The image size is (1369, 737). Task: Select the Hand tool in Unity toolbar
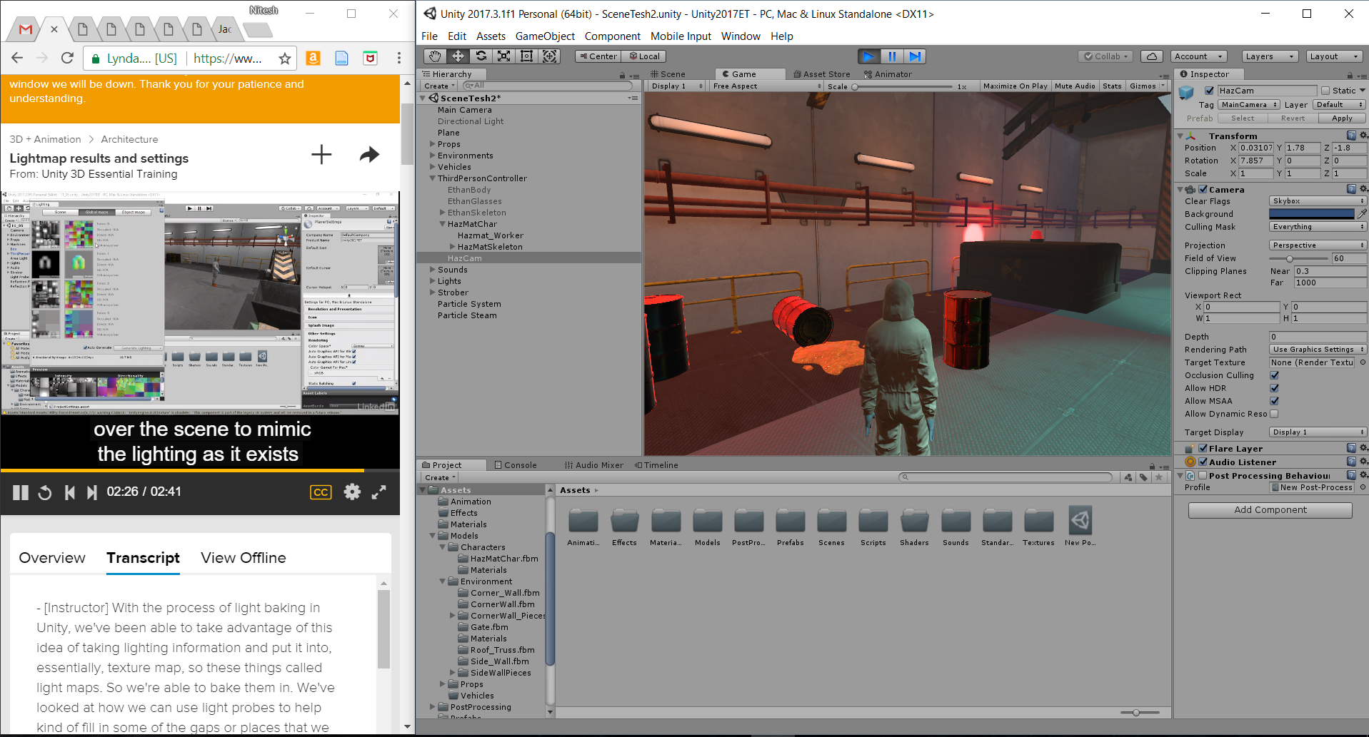[x=435, y=56]
